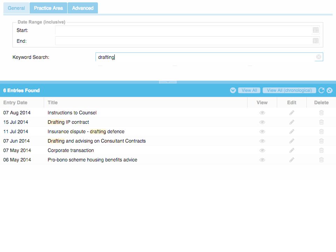Screen dimensions: 336x252
Task: Edit the Insurance dispute drafting defence entry
Action: [x=292, y=132]
